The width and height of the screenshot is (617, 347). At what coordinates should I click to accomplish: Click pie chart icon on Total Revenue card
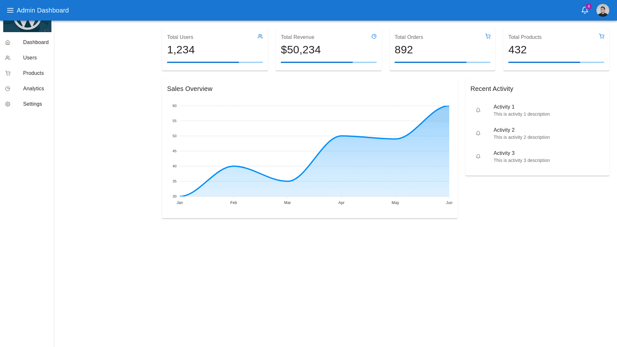click(374, 36)
